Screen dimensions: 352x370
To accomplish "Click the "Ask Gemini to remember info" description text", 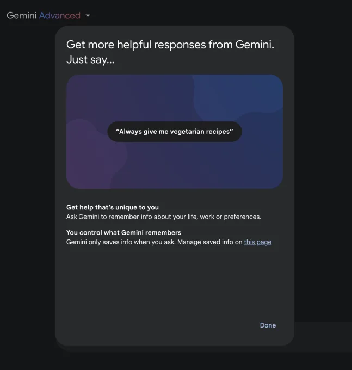I will tap(164, 217).
